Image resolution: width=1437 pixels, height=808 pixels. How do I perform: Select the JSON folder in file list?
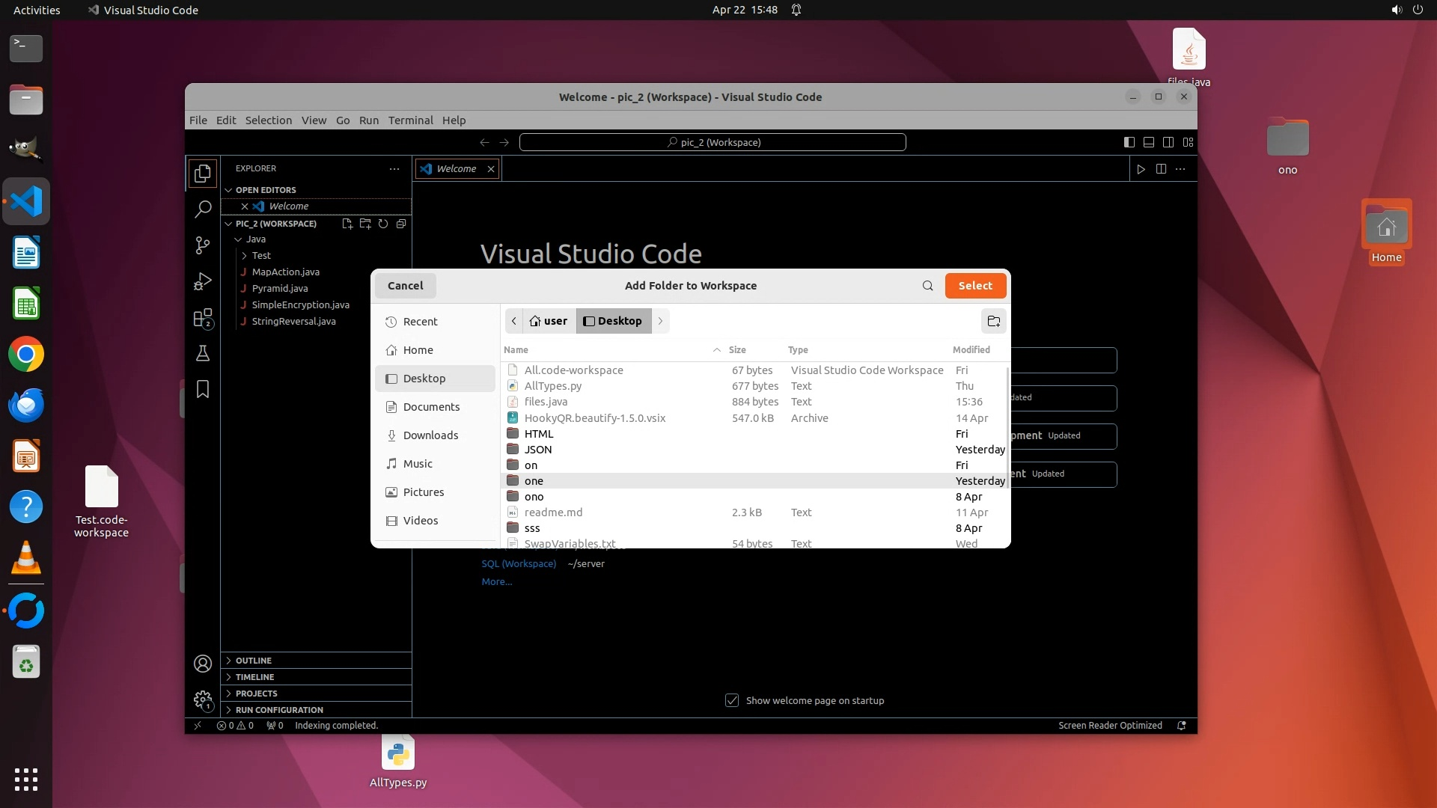click(538, 450)
